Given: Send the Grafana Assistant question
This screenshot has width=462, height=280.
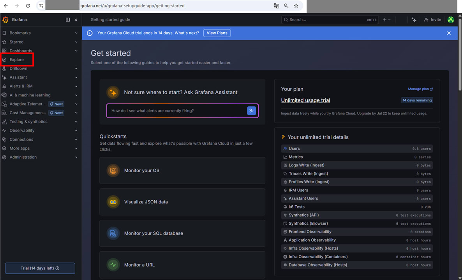Looking at the screenshot, I should coord(251,110).
